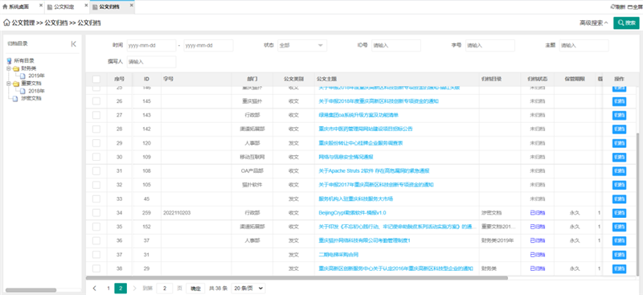This screenshot has width=643, height=295.
Task: Open the 状态 status dropdown
Action: pos(302,46)
